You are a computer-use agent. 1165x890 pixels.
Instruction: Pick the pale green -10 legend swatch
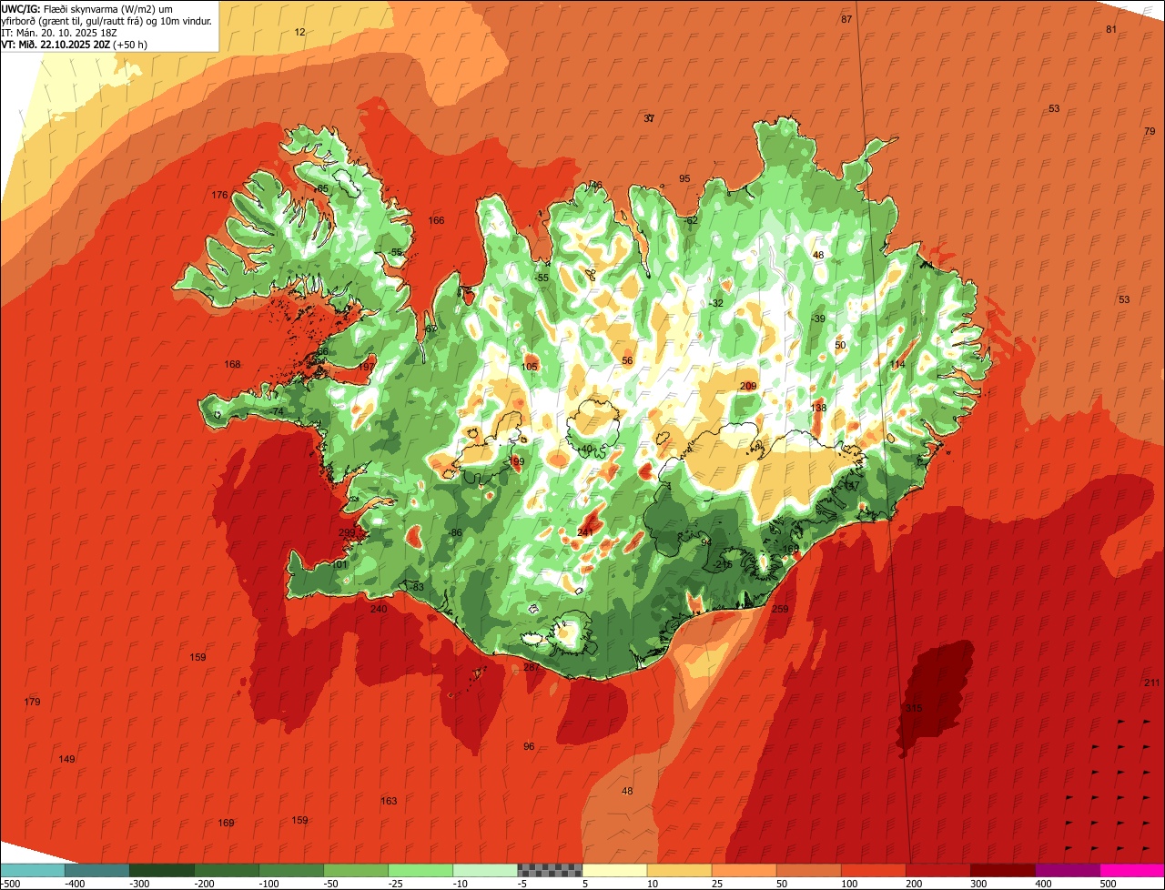[x=484, y=870]
